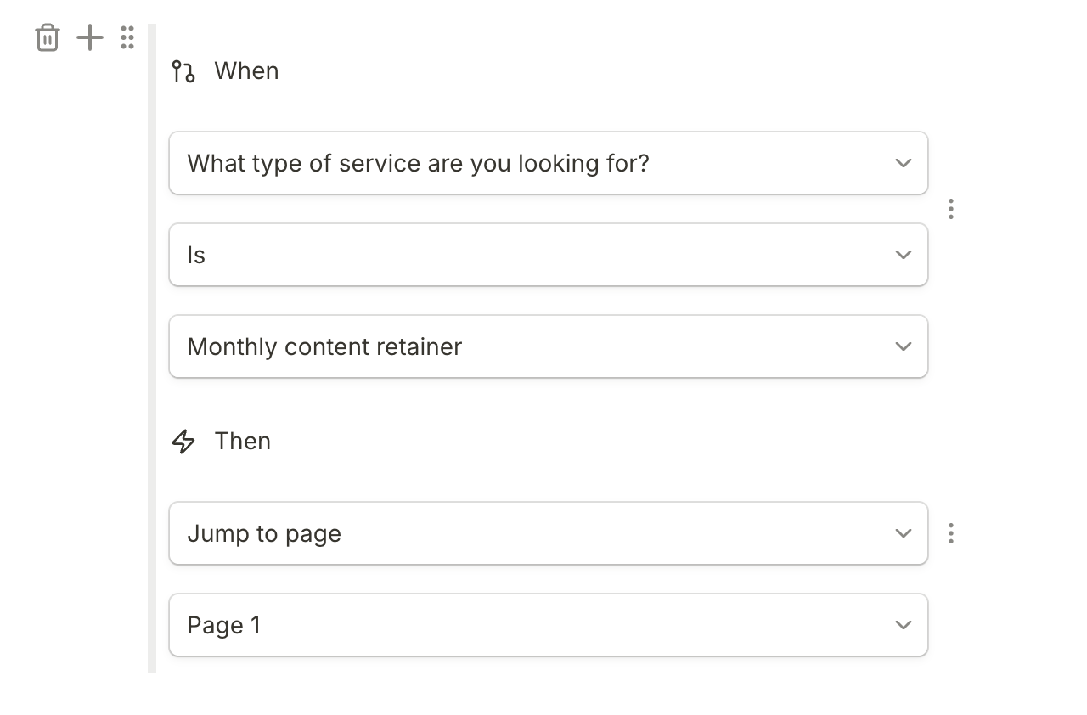Viewport: 1087px width, 715px height.
Task: Expand chevron on 'Monthly content retainer' field
Action: pos(904,346)
